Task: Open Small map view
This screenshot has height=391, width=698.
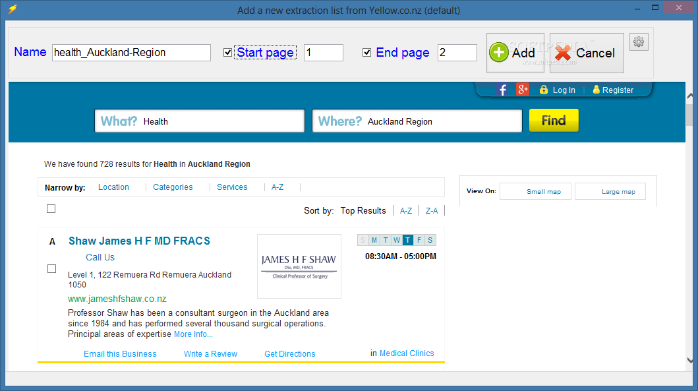Action: coord(535,191)
